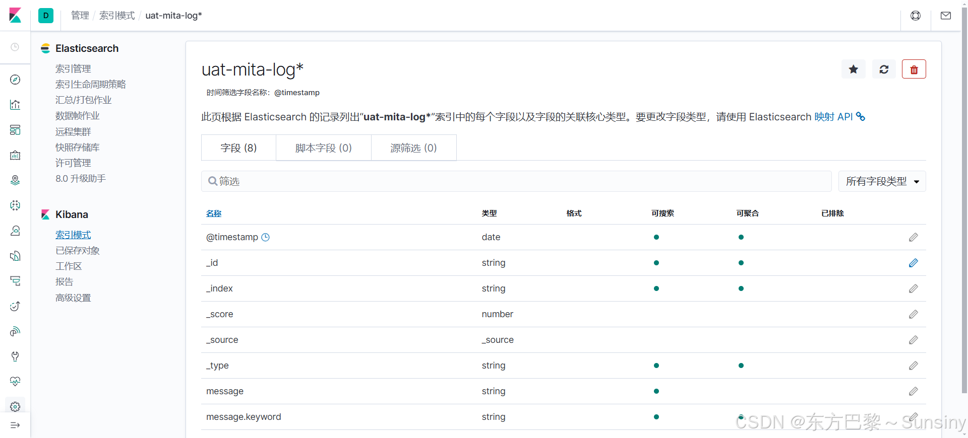Screen dimensions: 968x438
Task: Open the Discover compass icon in sidebar
Action: [x=15, y=80]
